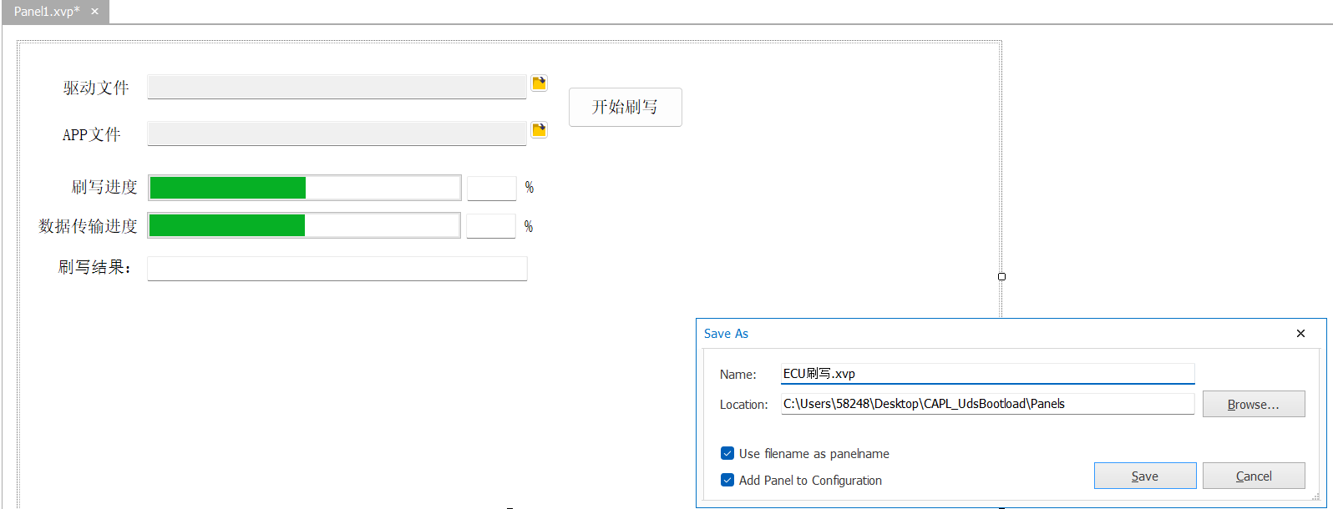This screenshot has width=1333, height=509.
Task: Select the APP文件 label
Action: (x=92, y=134)
